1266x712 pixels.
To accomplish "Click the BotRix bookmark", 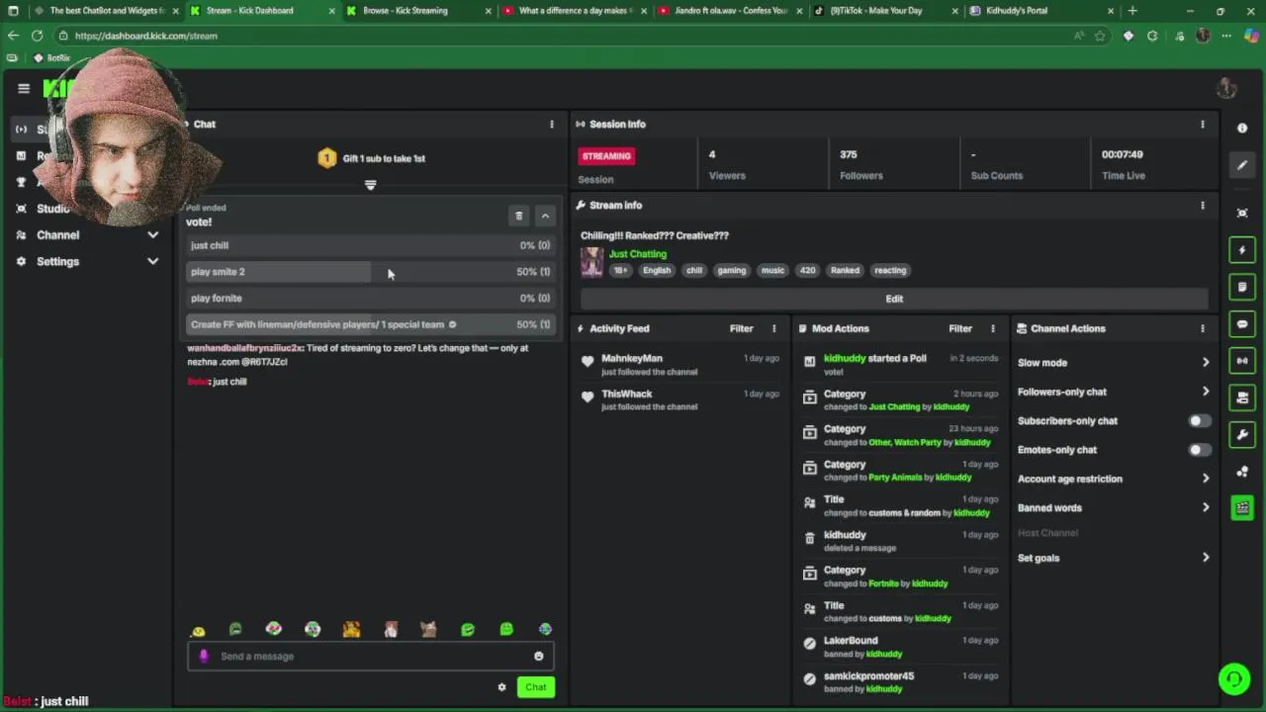I will (x=52, y=58).
